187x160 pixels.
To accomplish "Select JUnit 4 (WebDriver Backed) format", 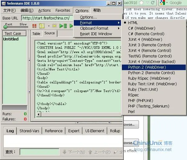I will click(x=154, y=62).
